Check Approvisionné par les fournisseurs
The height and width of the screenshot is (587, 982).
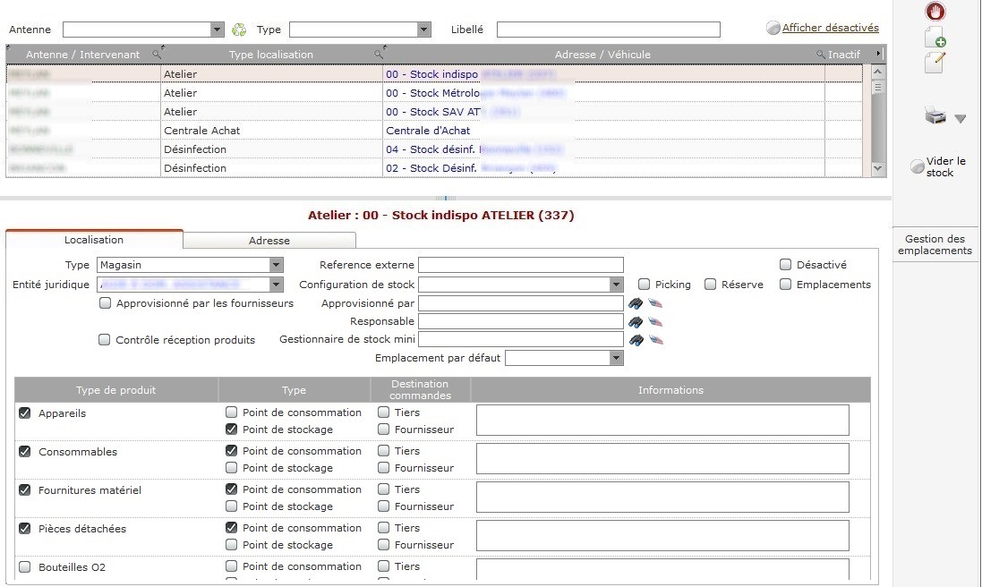click(x=106, y=302)
